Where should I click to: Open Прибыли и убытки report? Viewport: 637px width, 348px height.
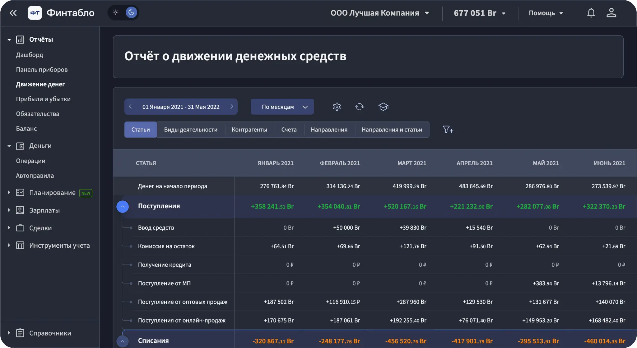[43, 99]
